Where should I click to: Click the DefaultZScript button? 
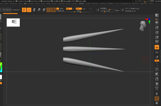click(x=158, y=1)
